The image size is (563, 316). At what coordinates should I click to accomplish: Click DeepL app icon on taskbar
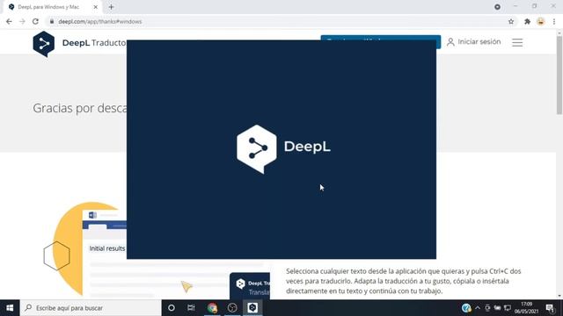pyautogui.click(x=252, y=308)
